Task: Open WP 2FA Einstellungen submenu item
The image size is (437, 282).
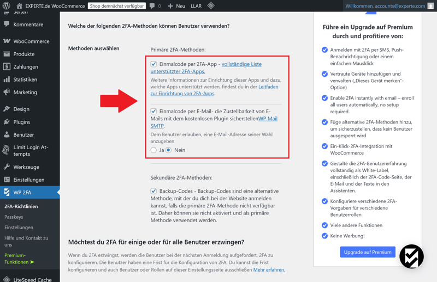Action: 19,228
